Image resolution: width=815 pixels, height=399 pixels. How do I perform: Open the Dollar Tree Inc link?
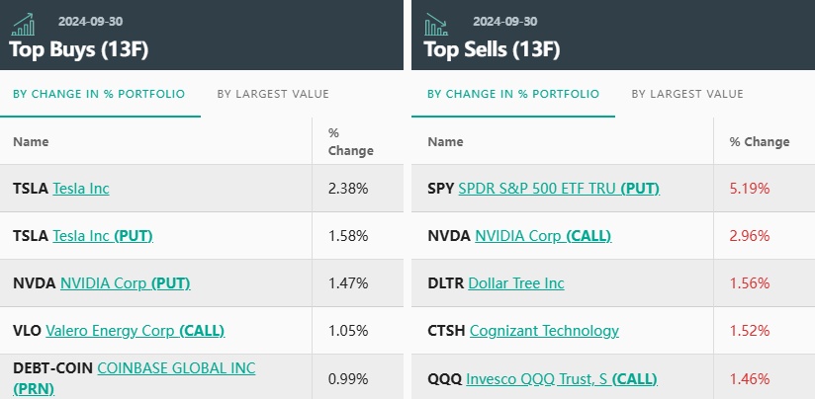coord(516,282)
